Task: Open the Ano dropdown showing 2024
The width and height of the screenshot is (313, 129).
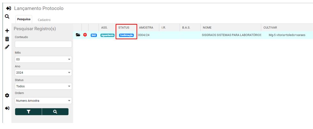Action: pos(43,73)
